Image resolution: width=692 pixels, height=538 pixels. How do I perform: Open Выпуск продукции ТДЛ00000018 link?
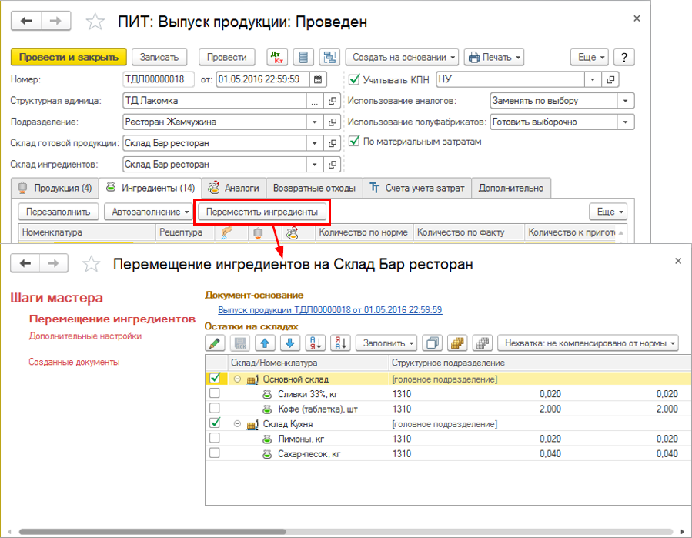[329, 310]
